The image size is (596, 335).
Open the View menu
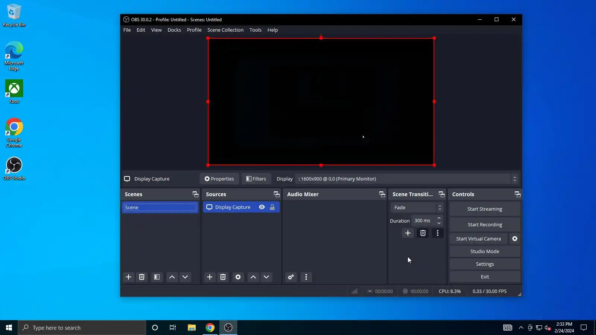pos(156,30)
